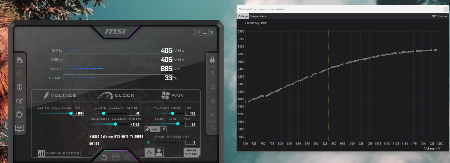Open MSI Kombustor from the sidebar

pyautogui.click(x=19, y=59)
